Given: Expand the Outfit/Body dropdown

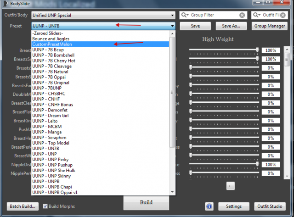Looking at the screenshot, I should (172, 15).
